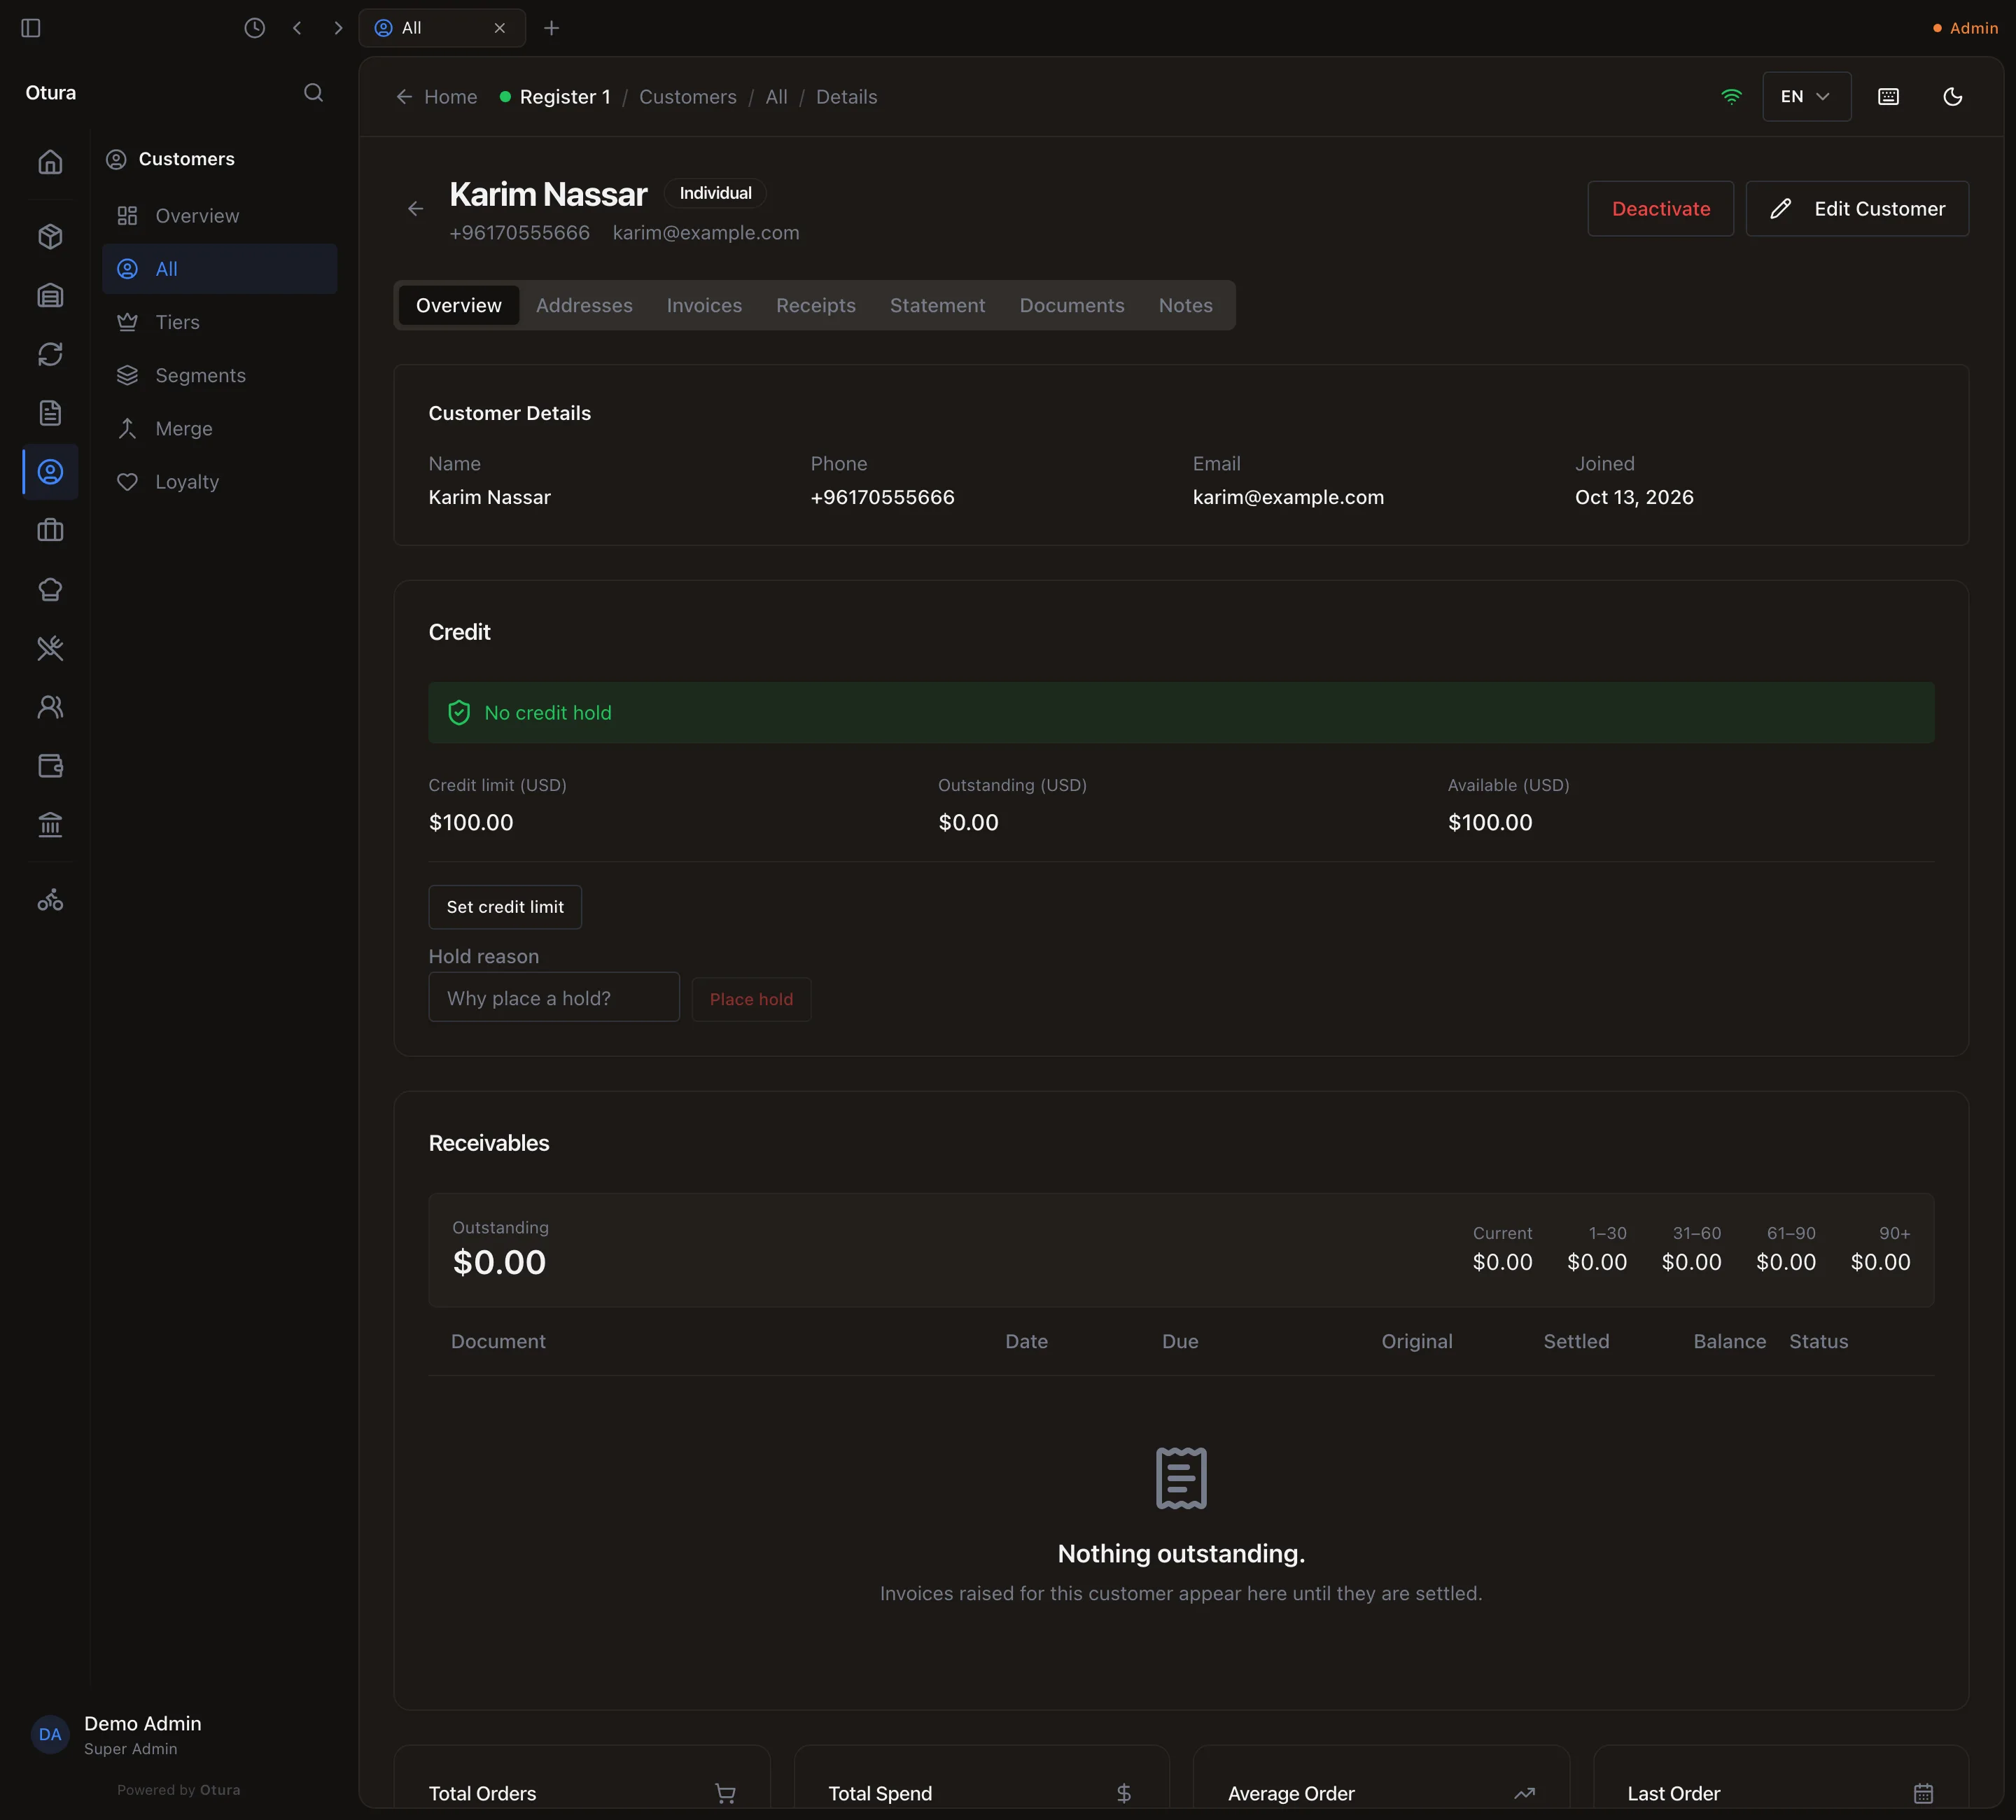Click the Edit Customer button
Image resolution: width=2016 pixels, height=1820 pixels.
coord(1857,209)
